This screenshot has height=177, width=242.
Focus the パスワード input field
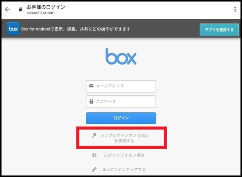click(125, 101)
